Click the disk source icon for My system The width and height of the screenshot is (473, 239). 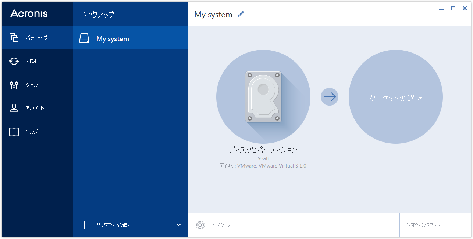point(263,96)
